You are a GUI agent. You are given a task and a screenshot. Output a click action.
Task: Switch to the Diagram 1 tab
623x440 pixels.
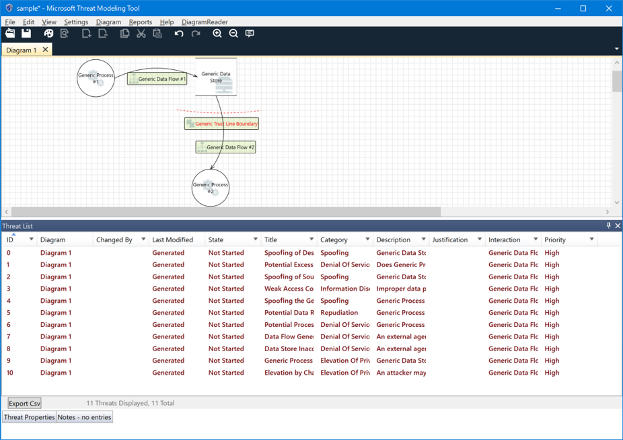click(x=22, y=50)
